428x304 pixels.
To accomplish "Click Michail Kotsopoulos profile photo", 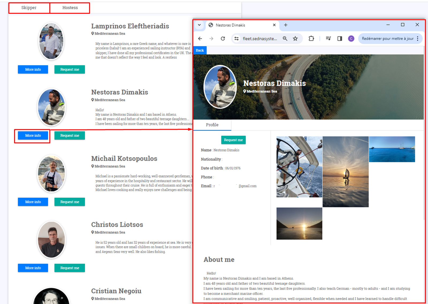I will click(x=51, y=174).
